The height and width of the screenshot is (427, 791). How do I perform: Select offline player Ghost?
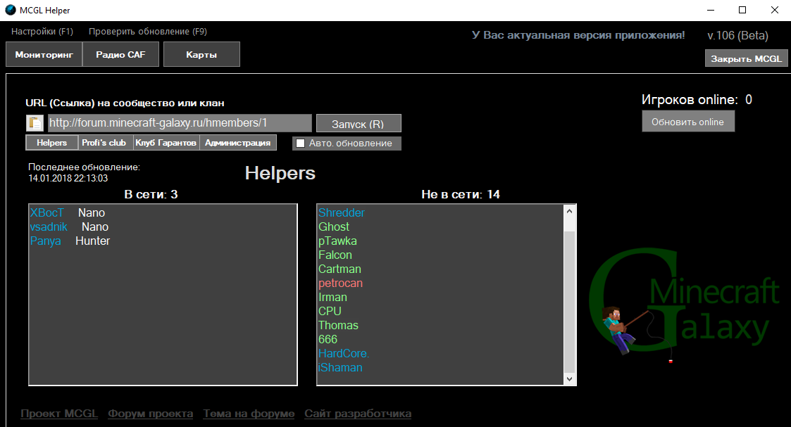click(x=334, y=227)
